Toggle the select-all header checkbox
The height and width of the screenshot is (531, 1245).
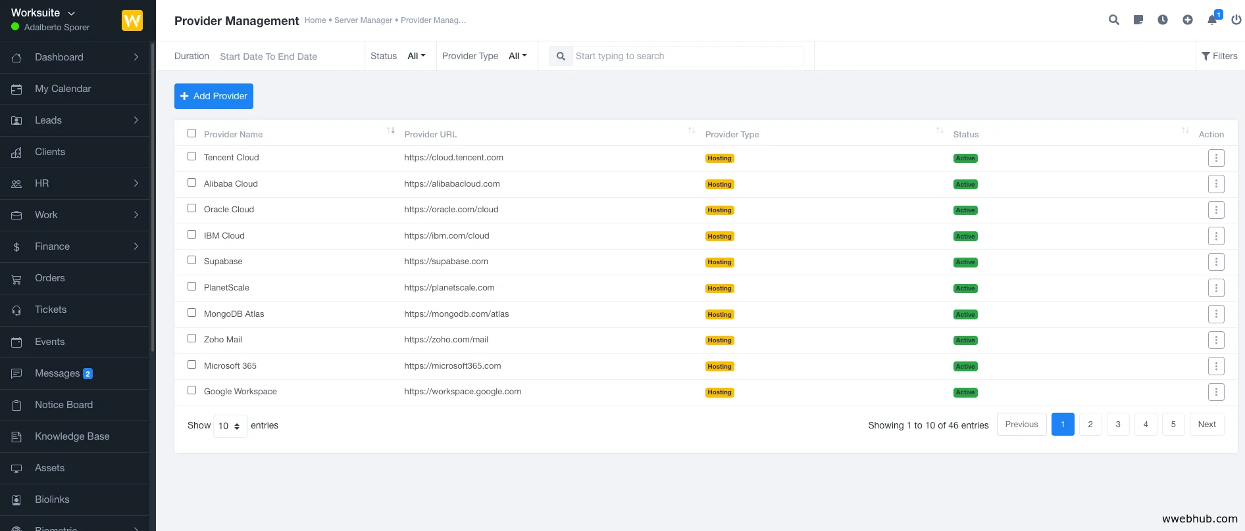[x=191, y=133]
